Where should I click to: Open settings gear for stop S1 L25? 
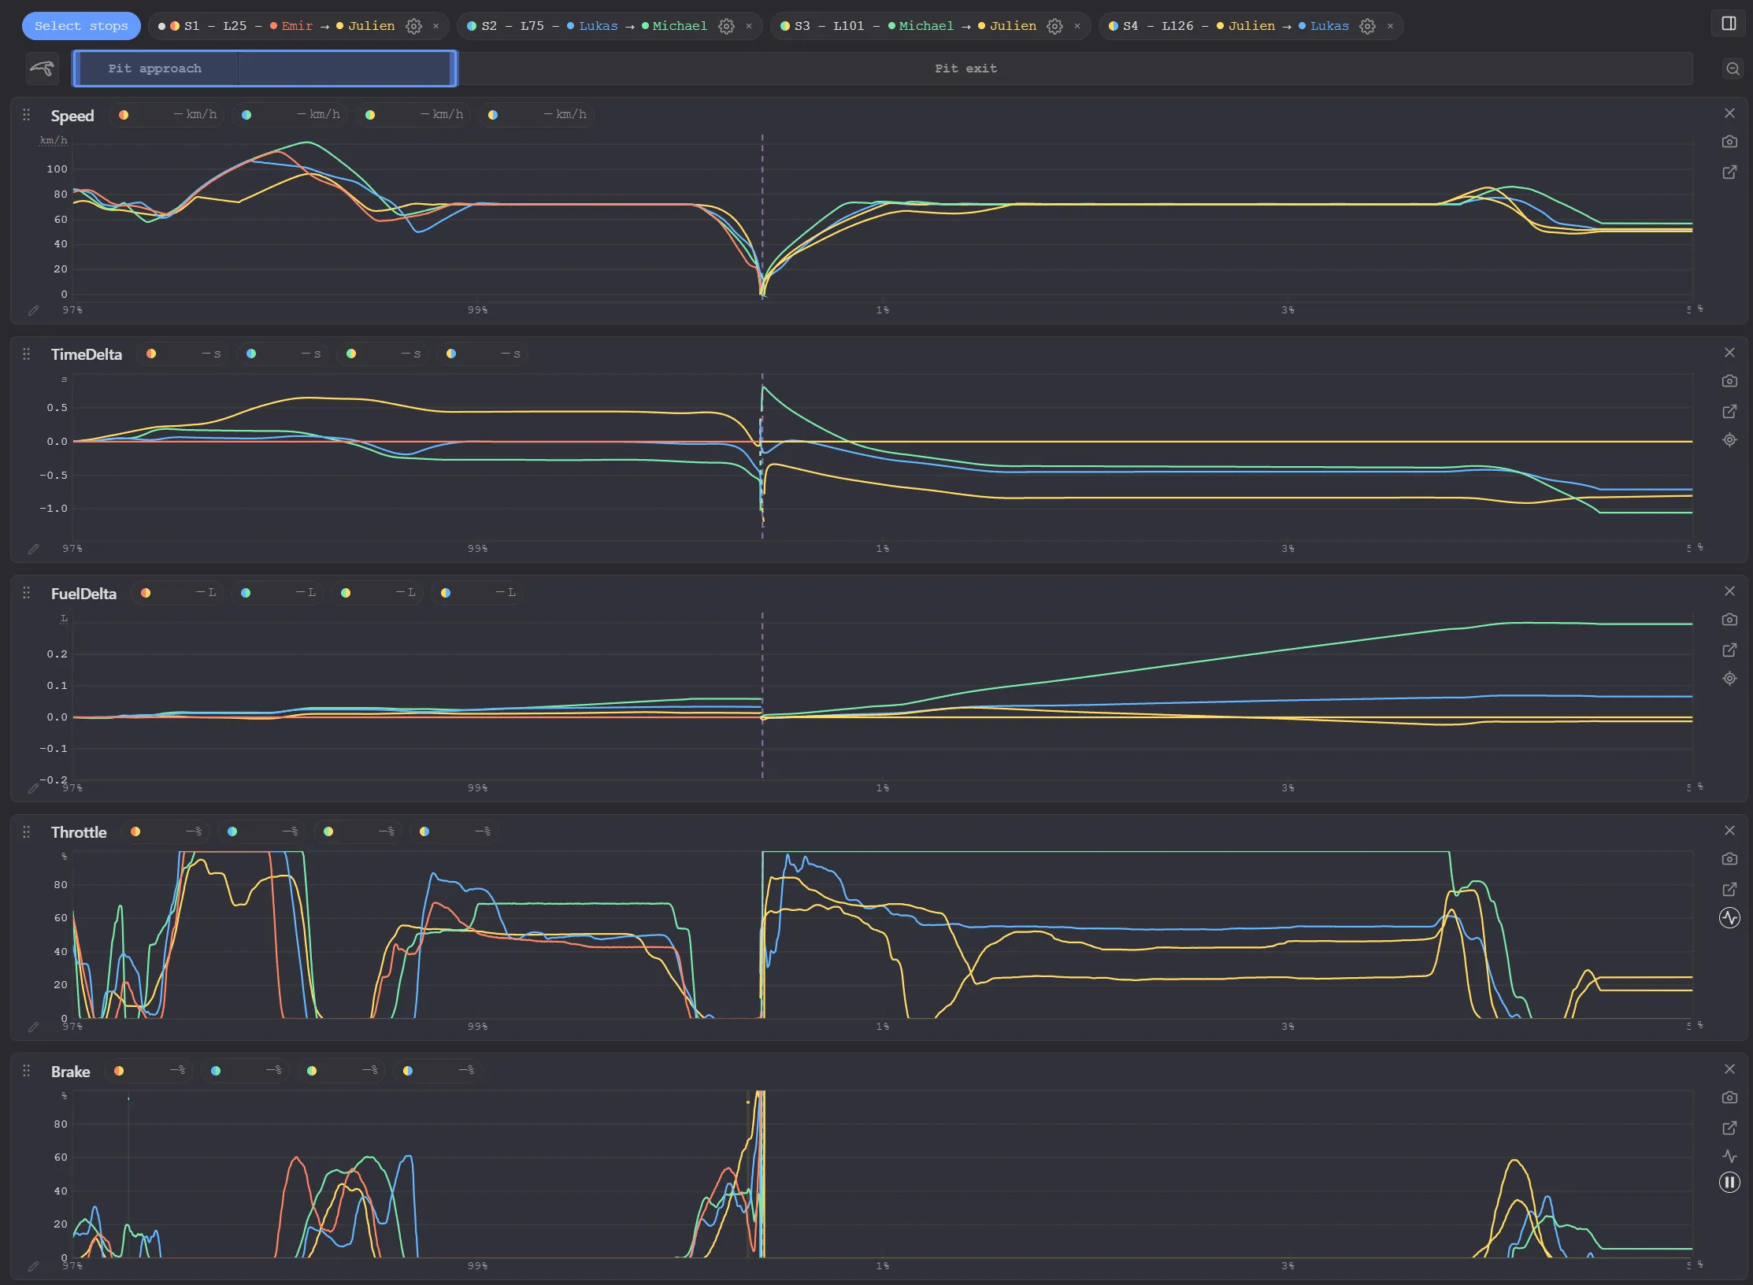coord(413,26)
